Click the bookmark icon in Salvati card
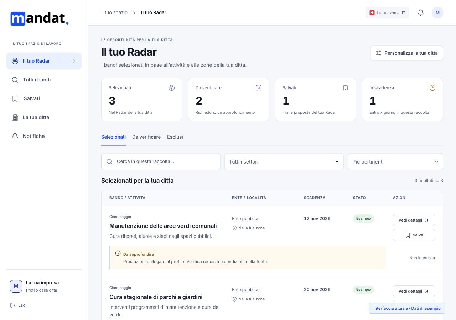The image size is (456, 320). (x=346, y=88)
